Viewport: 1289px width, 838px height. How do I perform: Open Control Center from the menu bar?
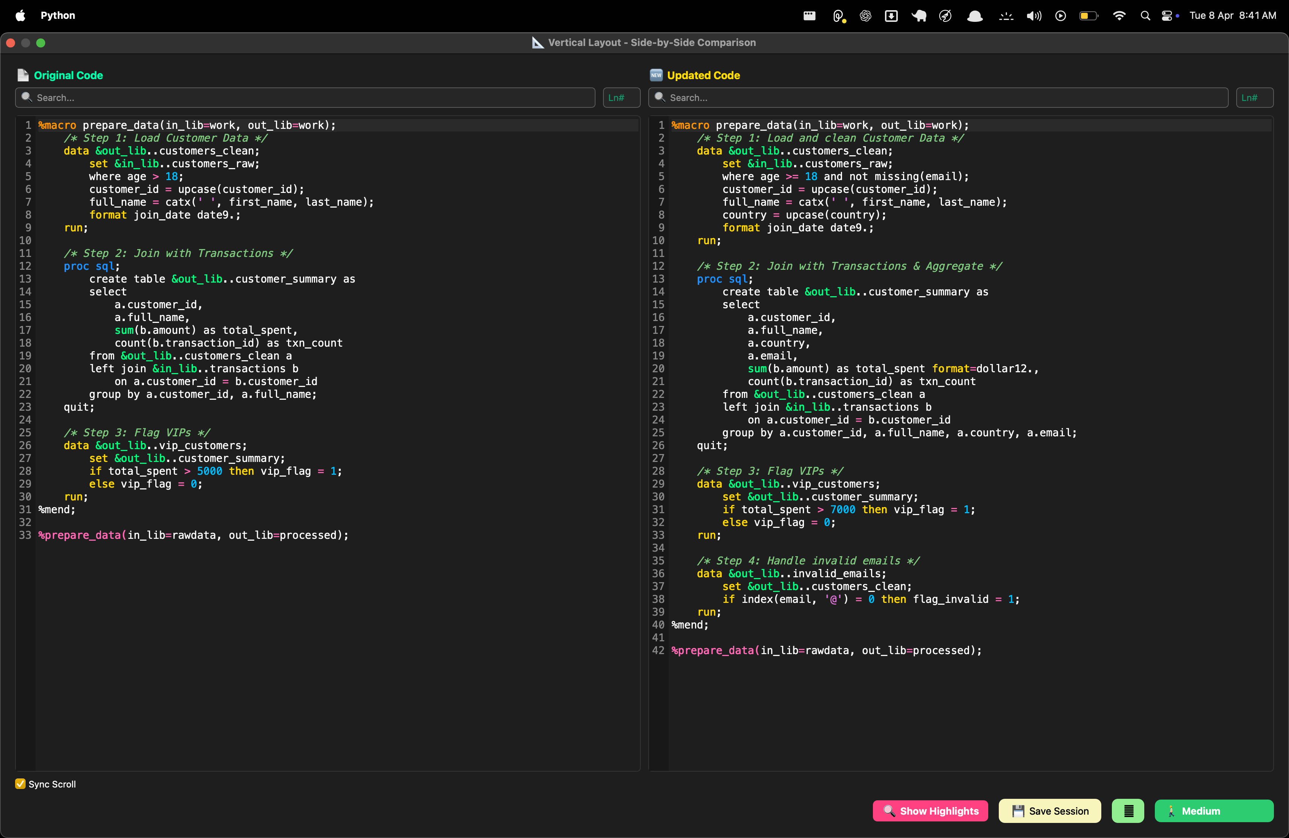click(x=1168, y=15)
